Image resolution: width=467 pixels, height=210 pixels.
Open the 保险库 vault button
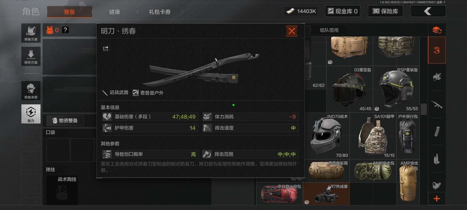385,11
